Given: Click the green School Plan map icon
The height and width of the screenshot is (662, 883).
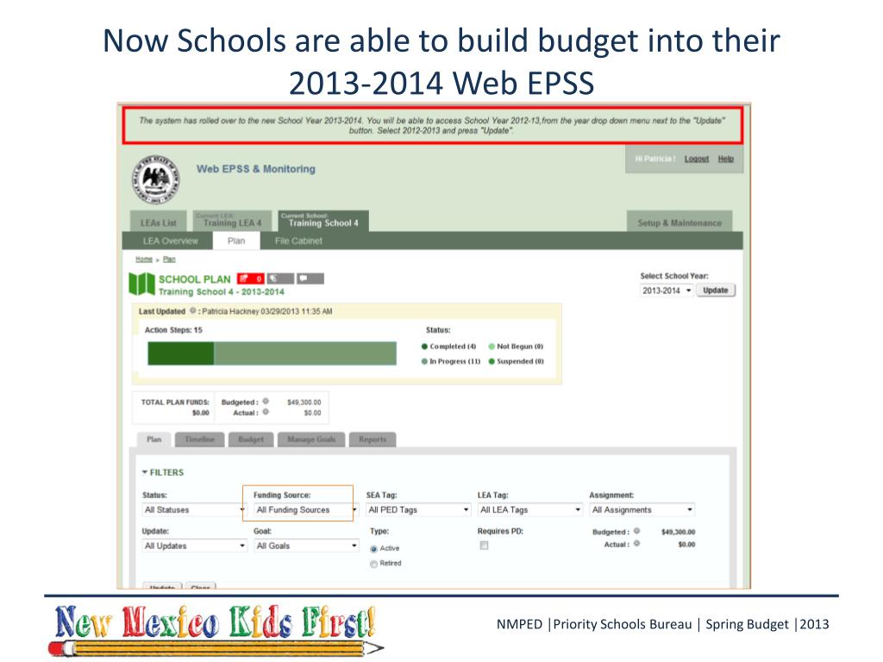Looking at the screenshot, I should tap(141, 284).
